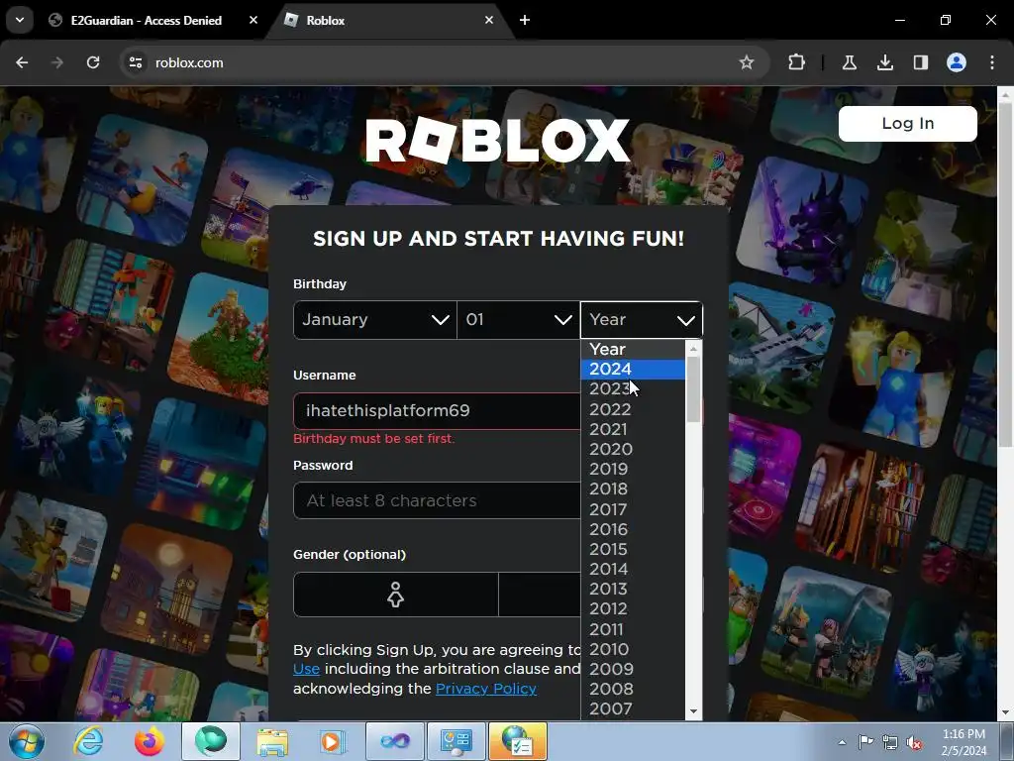
Task: Show hidden tray icons arrow
Action: point(842,742)
